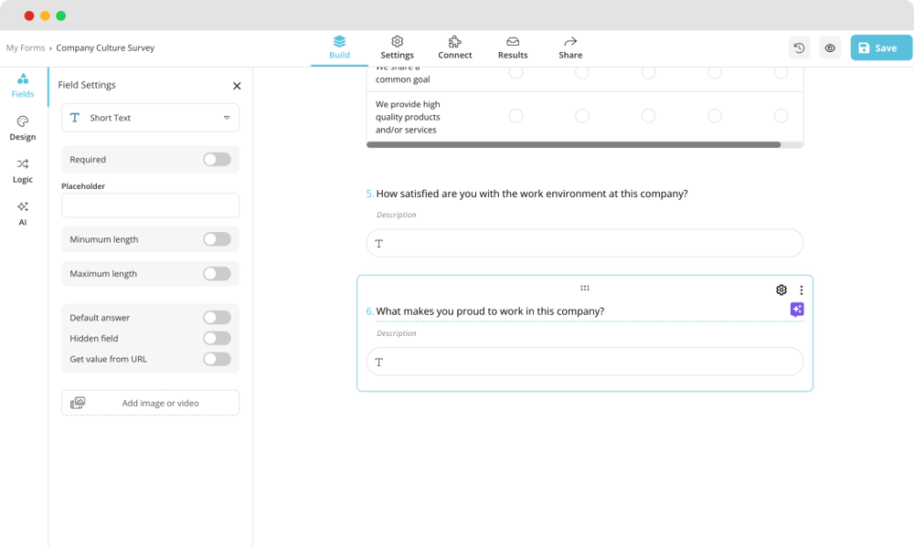Open the AI panel in sidebar
Viewport: 914px width, 547px height.
[23, 213]
